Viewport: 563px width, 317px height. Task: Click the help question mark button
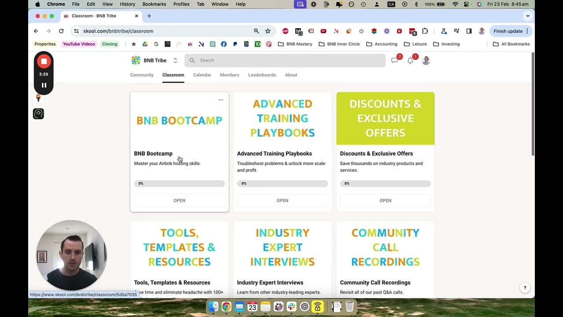tap(525, 288)
